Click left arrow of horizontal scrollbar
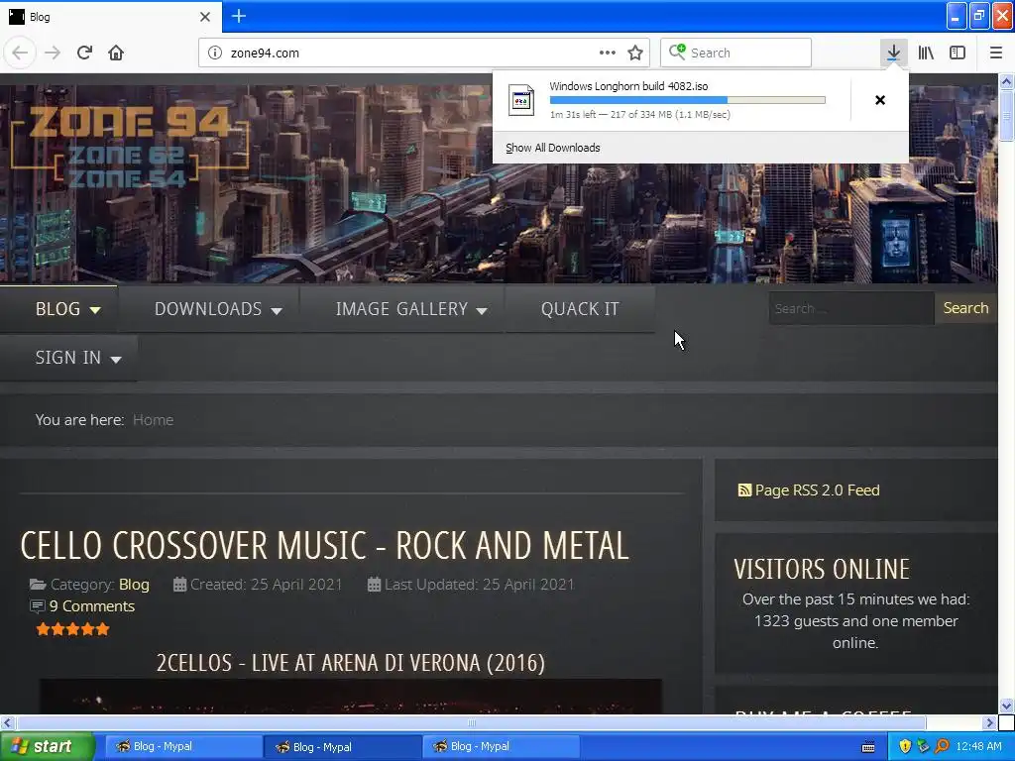 tap(7, 722)
